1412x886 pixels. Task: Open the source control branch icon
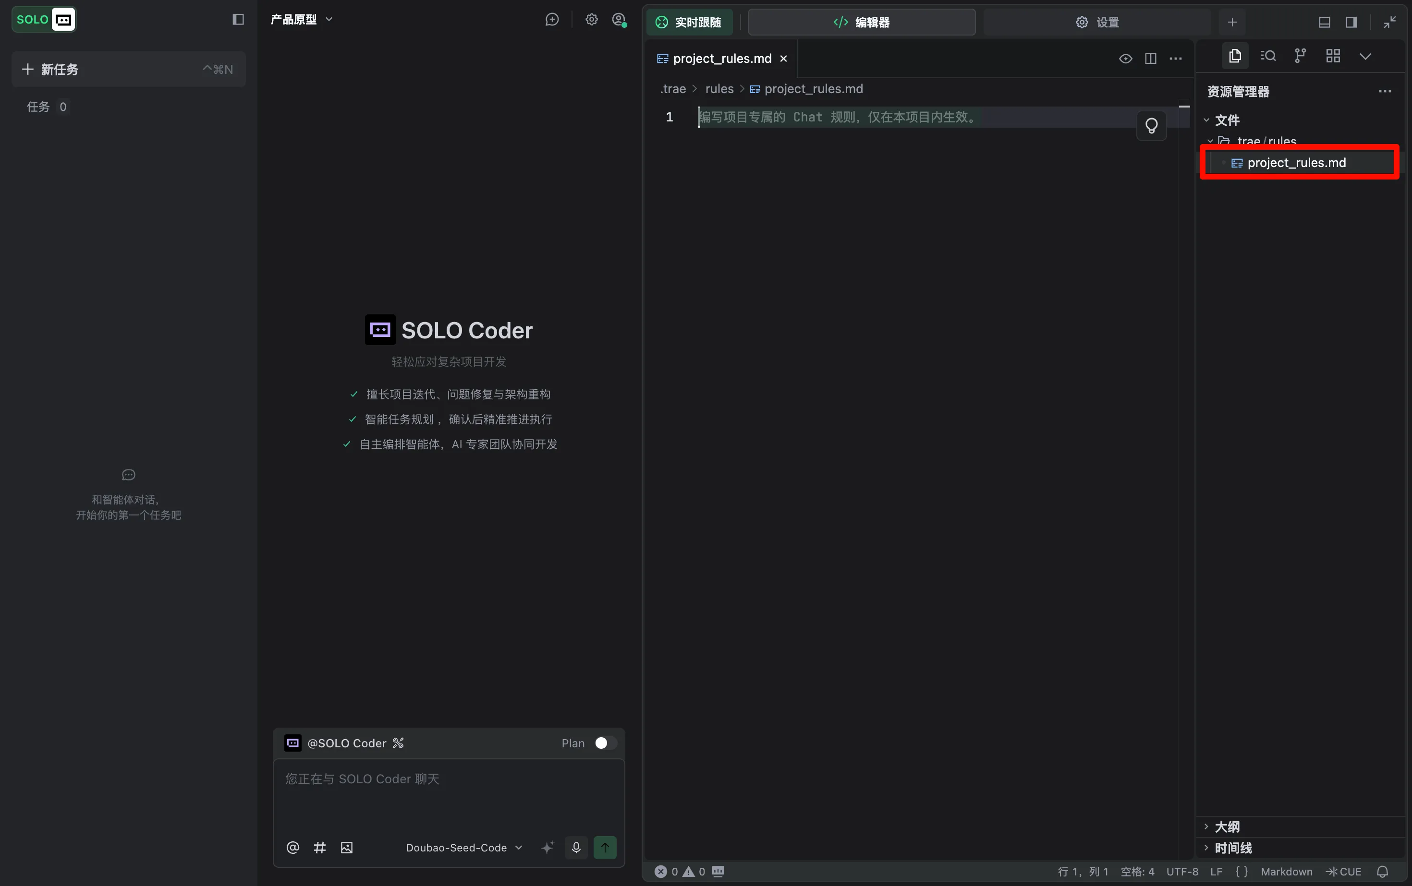1300,56
